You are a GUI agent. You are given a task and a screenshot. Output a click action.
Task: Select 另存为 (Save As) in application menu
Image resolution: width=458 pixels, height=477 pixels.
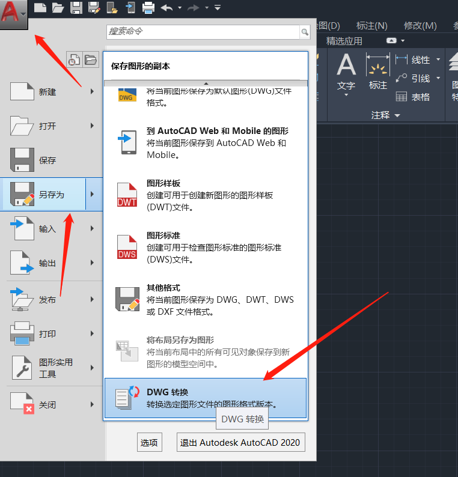point(43,195)
